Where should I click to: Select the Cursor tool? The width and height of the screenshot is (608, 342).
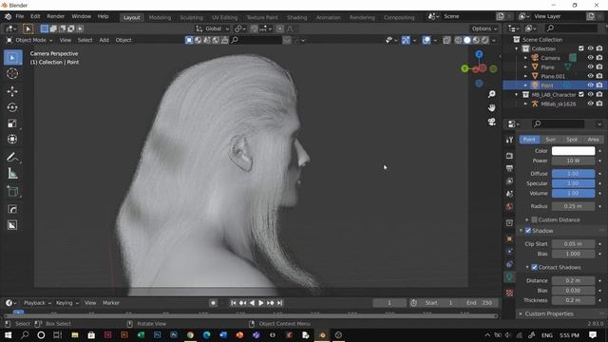coord(12,74)
